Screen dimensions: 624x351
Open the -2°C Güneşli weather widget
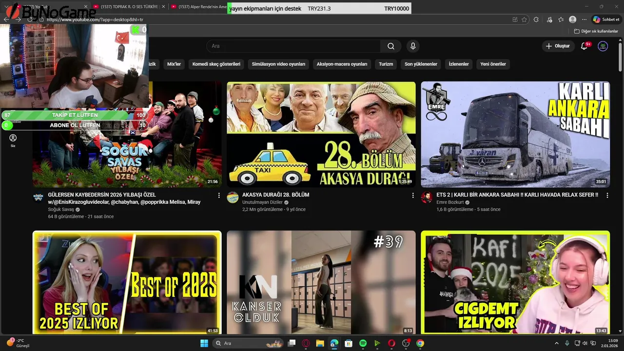coord(18,343)
